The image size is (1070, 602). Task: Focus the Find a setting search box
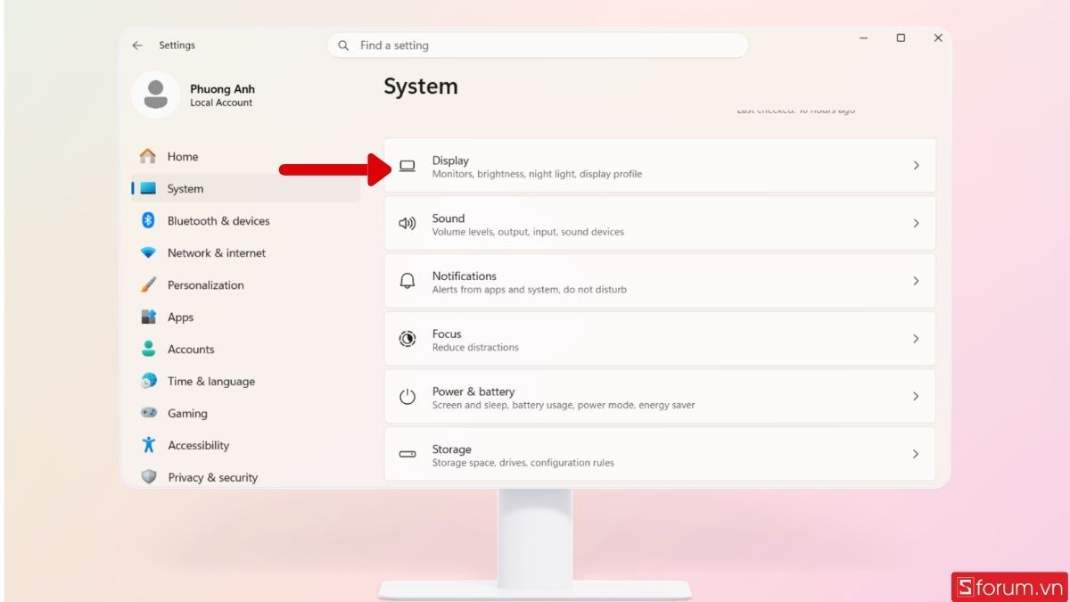[538, 45]
